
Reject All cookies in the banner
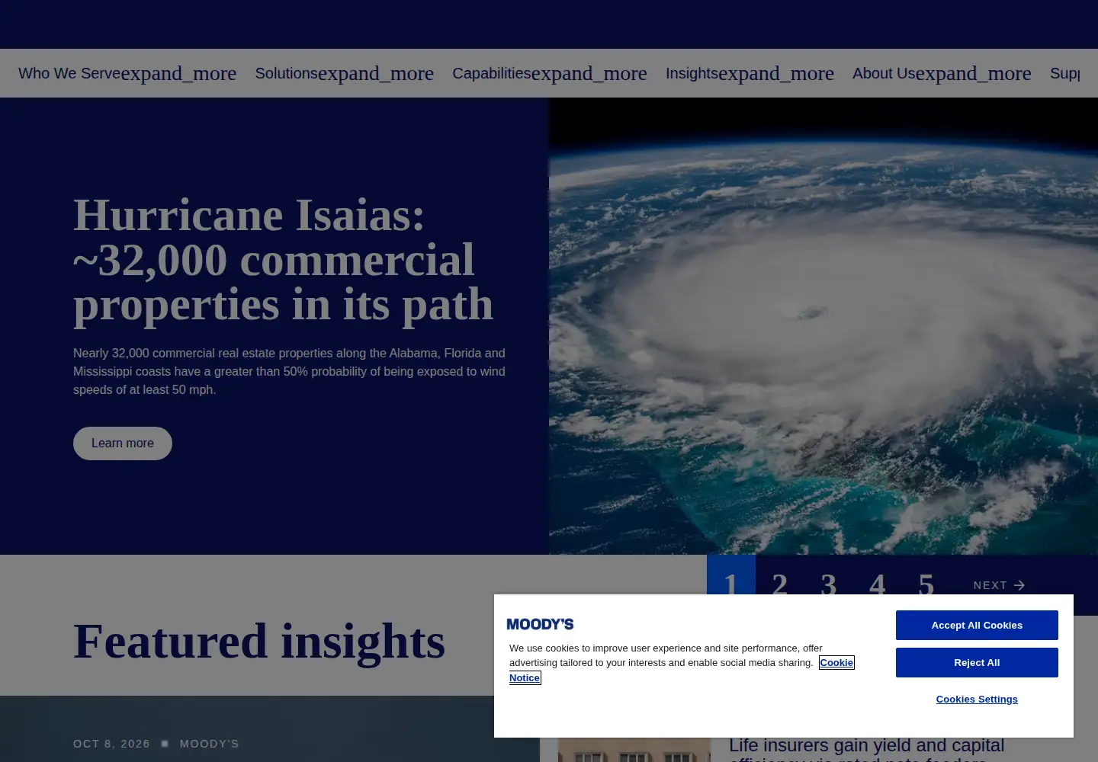click(x=977, y=662)
